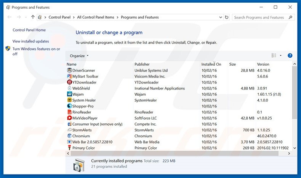Sort by the Size column header
The image size is (301, 178).
click(232, 64)
